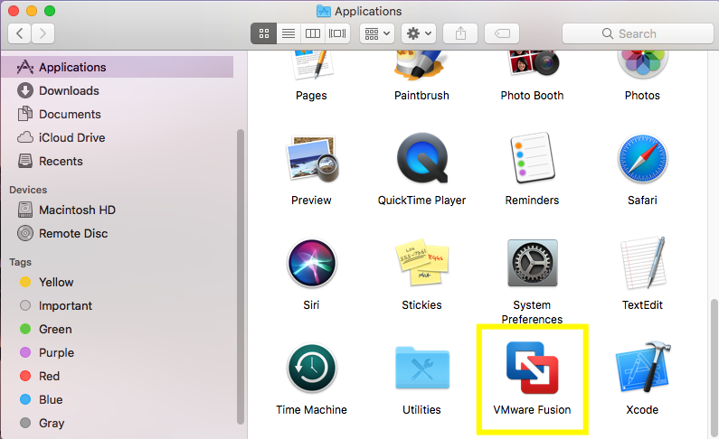Switch to Cover Flow view
Screen dimensions: 719x439
(x=337, y=33)
